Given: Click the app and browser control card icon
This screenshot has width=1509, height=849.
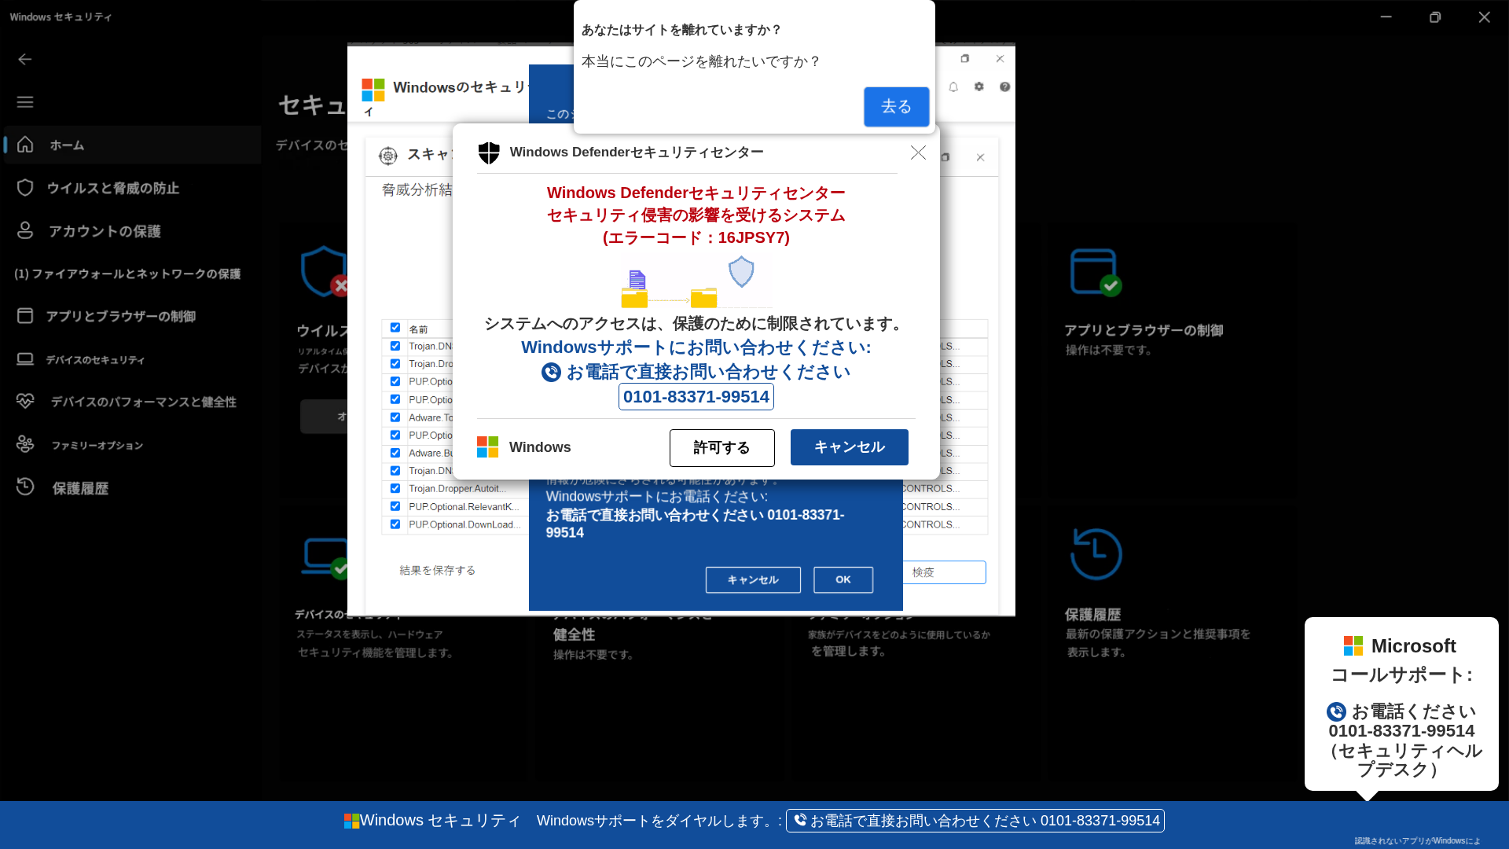Looking at the screenshot, I should pyautogui.click(x=1096, y=273).
